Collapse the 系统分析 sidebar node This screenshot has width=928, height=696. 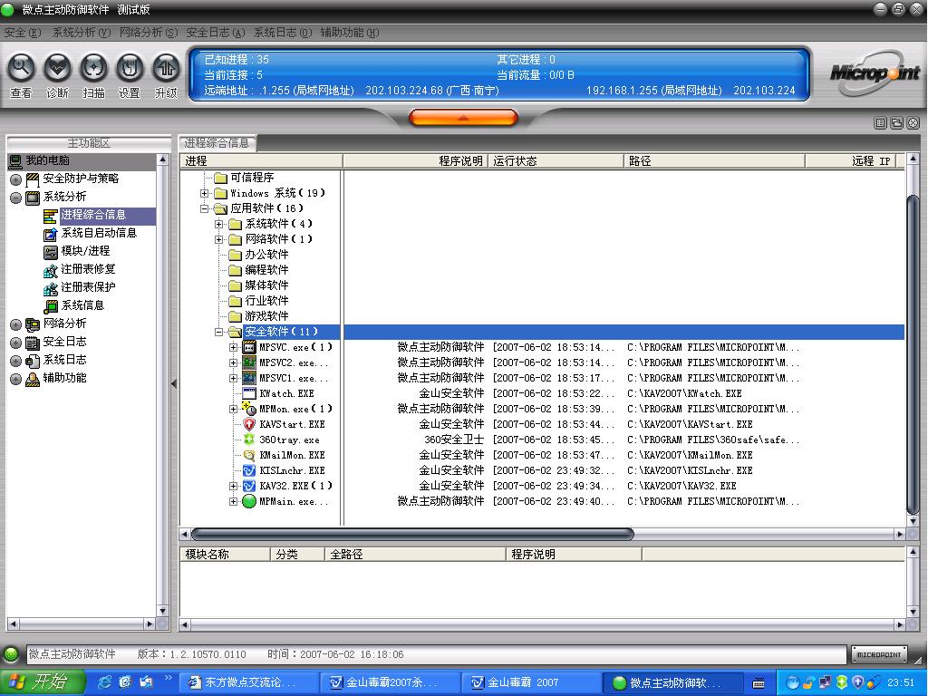coord(16,198)
